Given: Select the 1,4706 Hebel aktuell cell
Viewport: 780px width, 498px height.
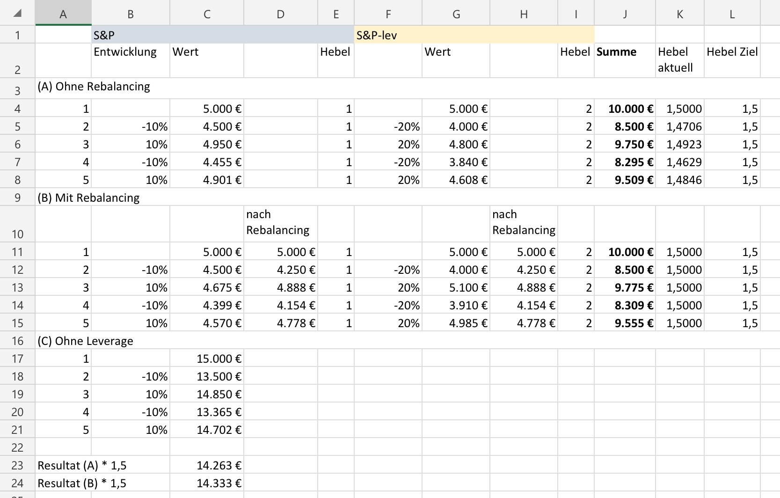Looking at the screenshot, I should click(679, 126).
